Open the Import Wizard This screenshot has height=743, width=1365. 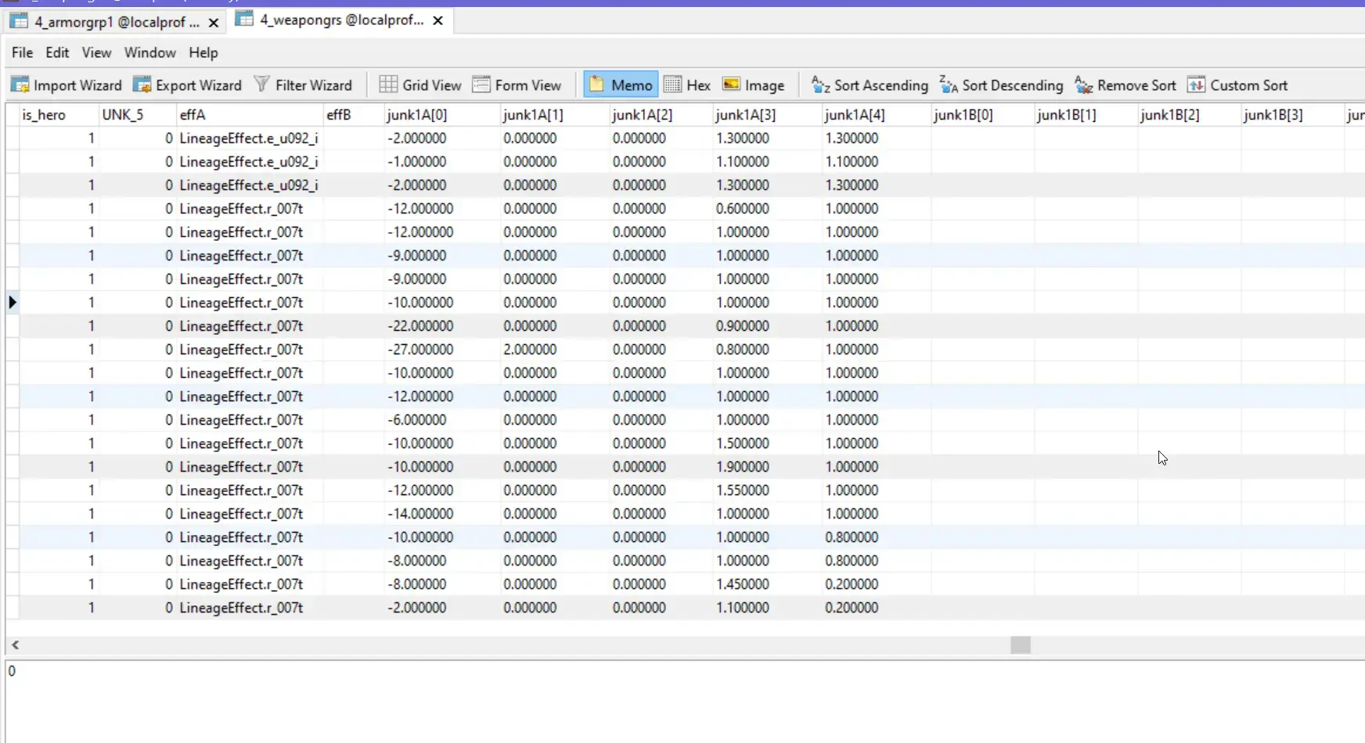[67, 85]
